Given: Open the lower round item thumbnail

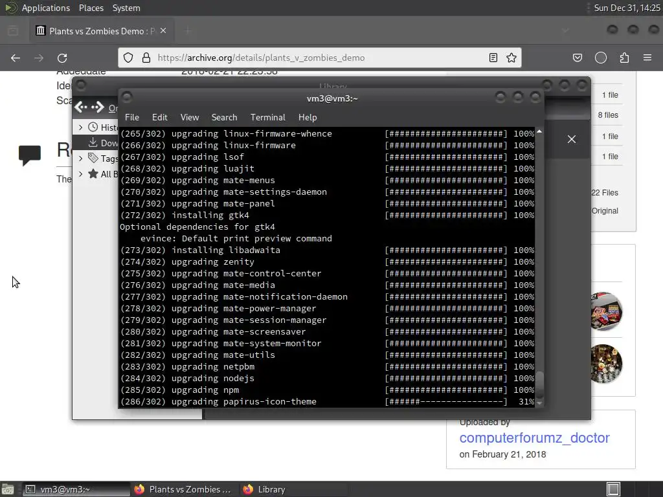Looking at the screenshot, I should coord(606,364).
